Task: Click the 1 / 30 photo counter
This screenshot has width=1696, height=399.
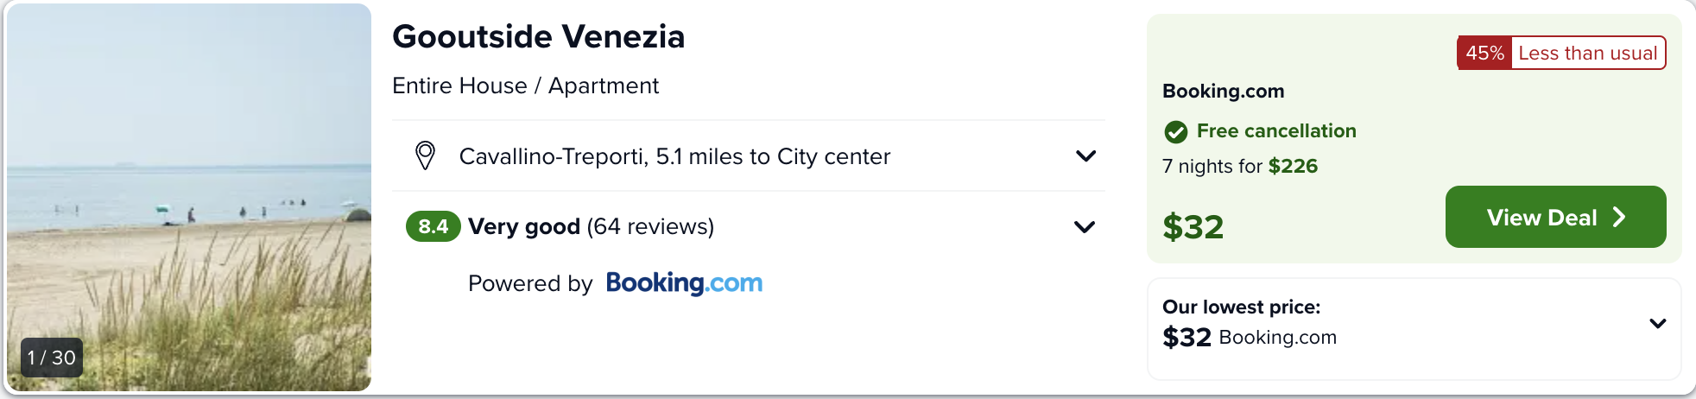Action: (52, 358)
